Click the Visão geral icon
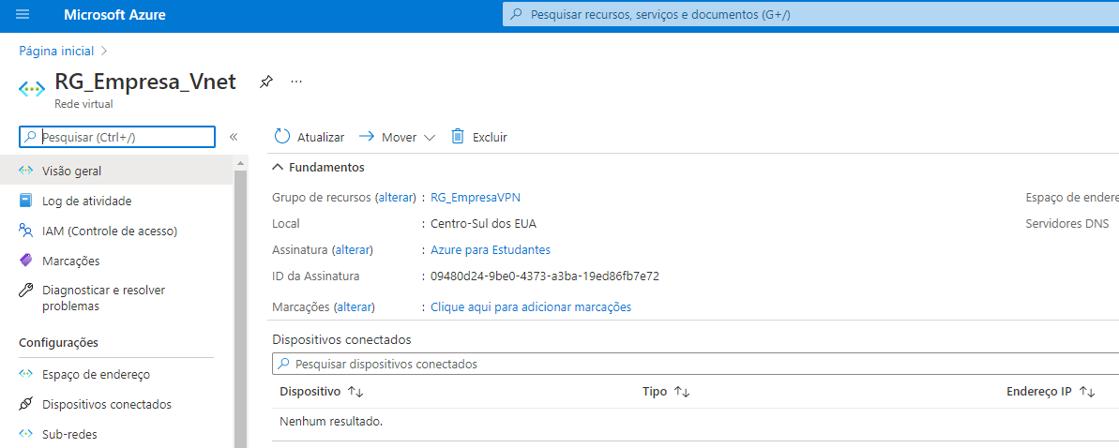The image size is (1119, 448). tap(26, 172)
